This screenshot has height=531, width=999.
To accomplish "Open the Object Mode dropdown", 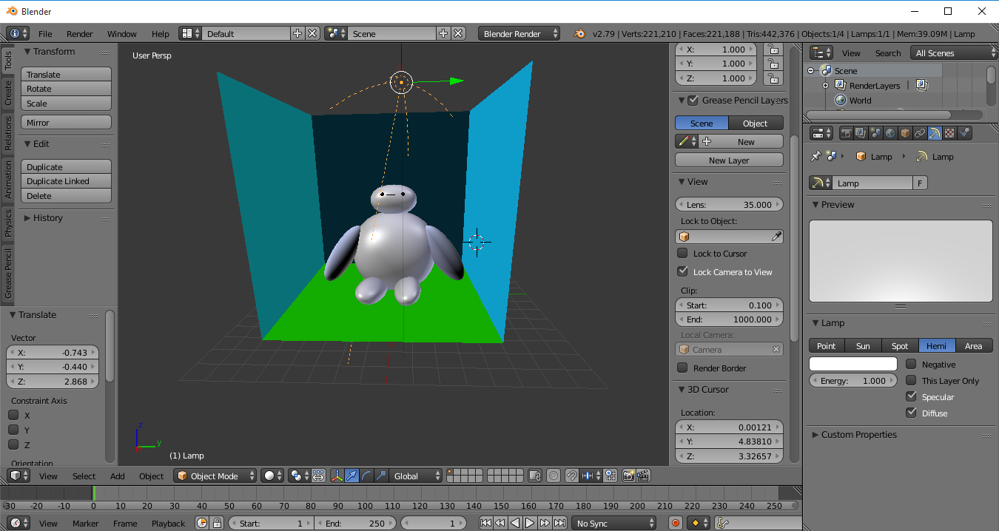I will (x=215, y=476).
